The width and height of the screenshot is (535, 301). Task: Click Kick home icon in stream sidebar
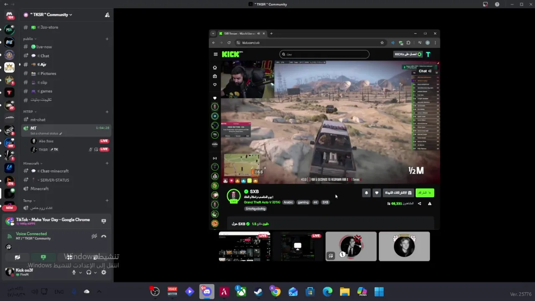click(x=215, y=67)
